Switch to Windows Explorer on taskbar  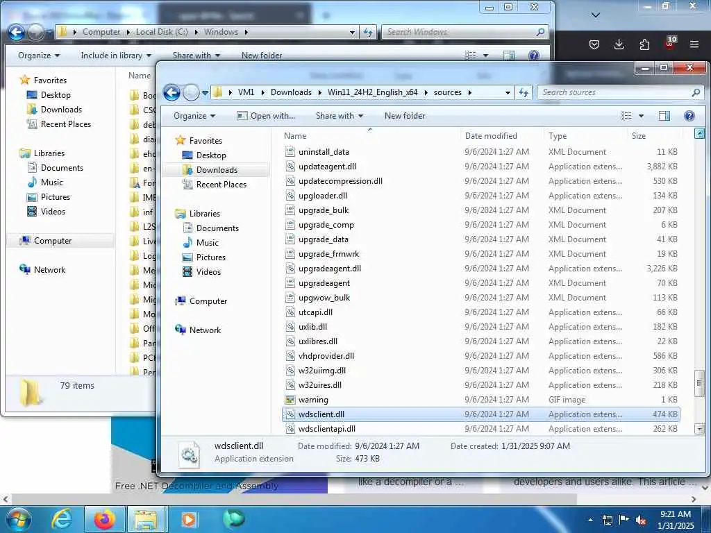tap(146, 519)
